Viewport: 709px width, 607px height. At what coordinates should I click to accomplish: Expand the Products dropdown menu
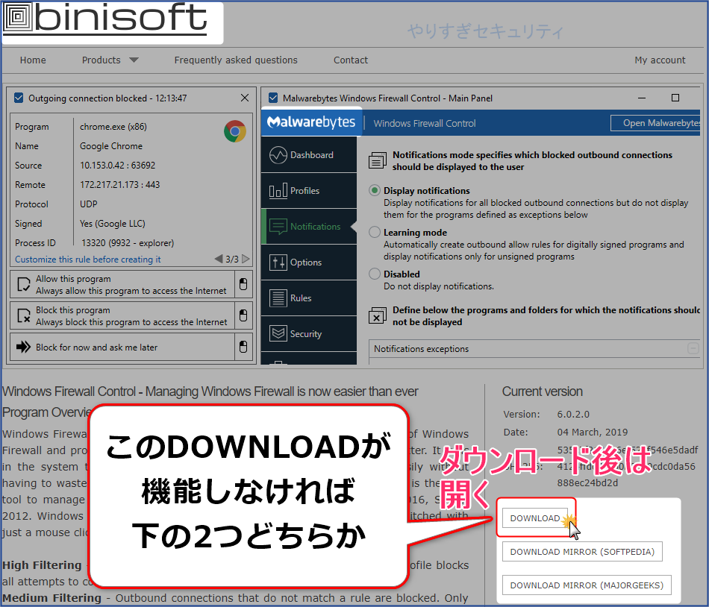point(110,60)
